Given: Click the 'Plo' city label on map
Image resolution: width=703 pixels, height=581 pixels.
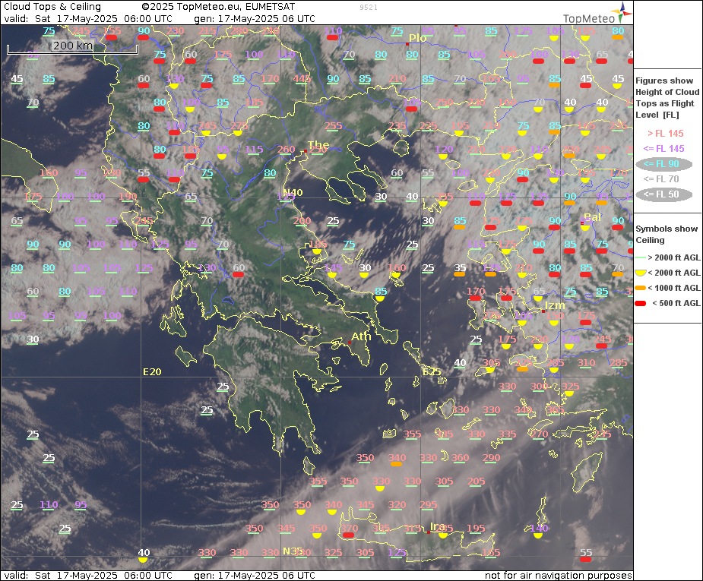Looking at the screenshot, I should [417, 38].
